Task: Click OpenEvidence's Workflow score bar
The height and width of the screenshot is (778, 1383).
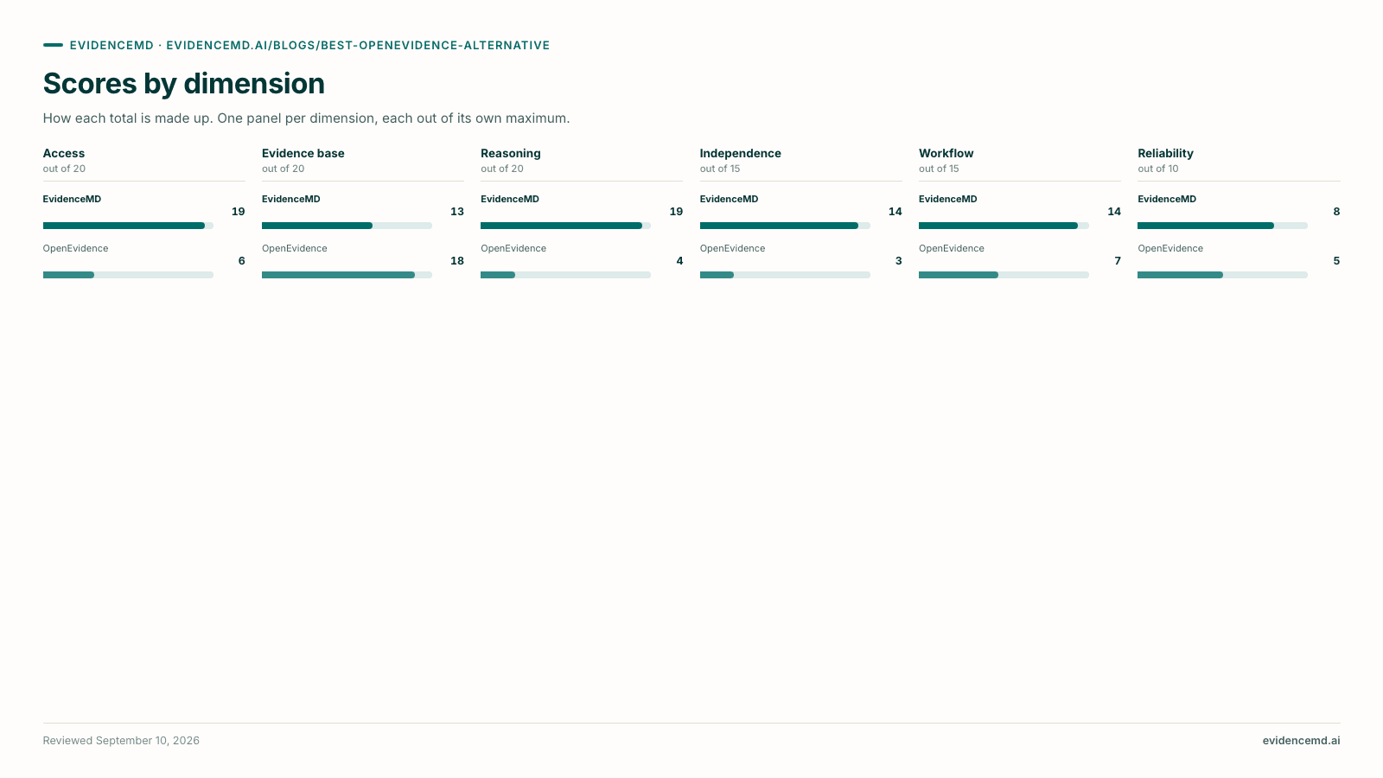Action: point(1004,275)
